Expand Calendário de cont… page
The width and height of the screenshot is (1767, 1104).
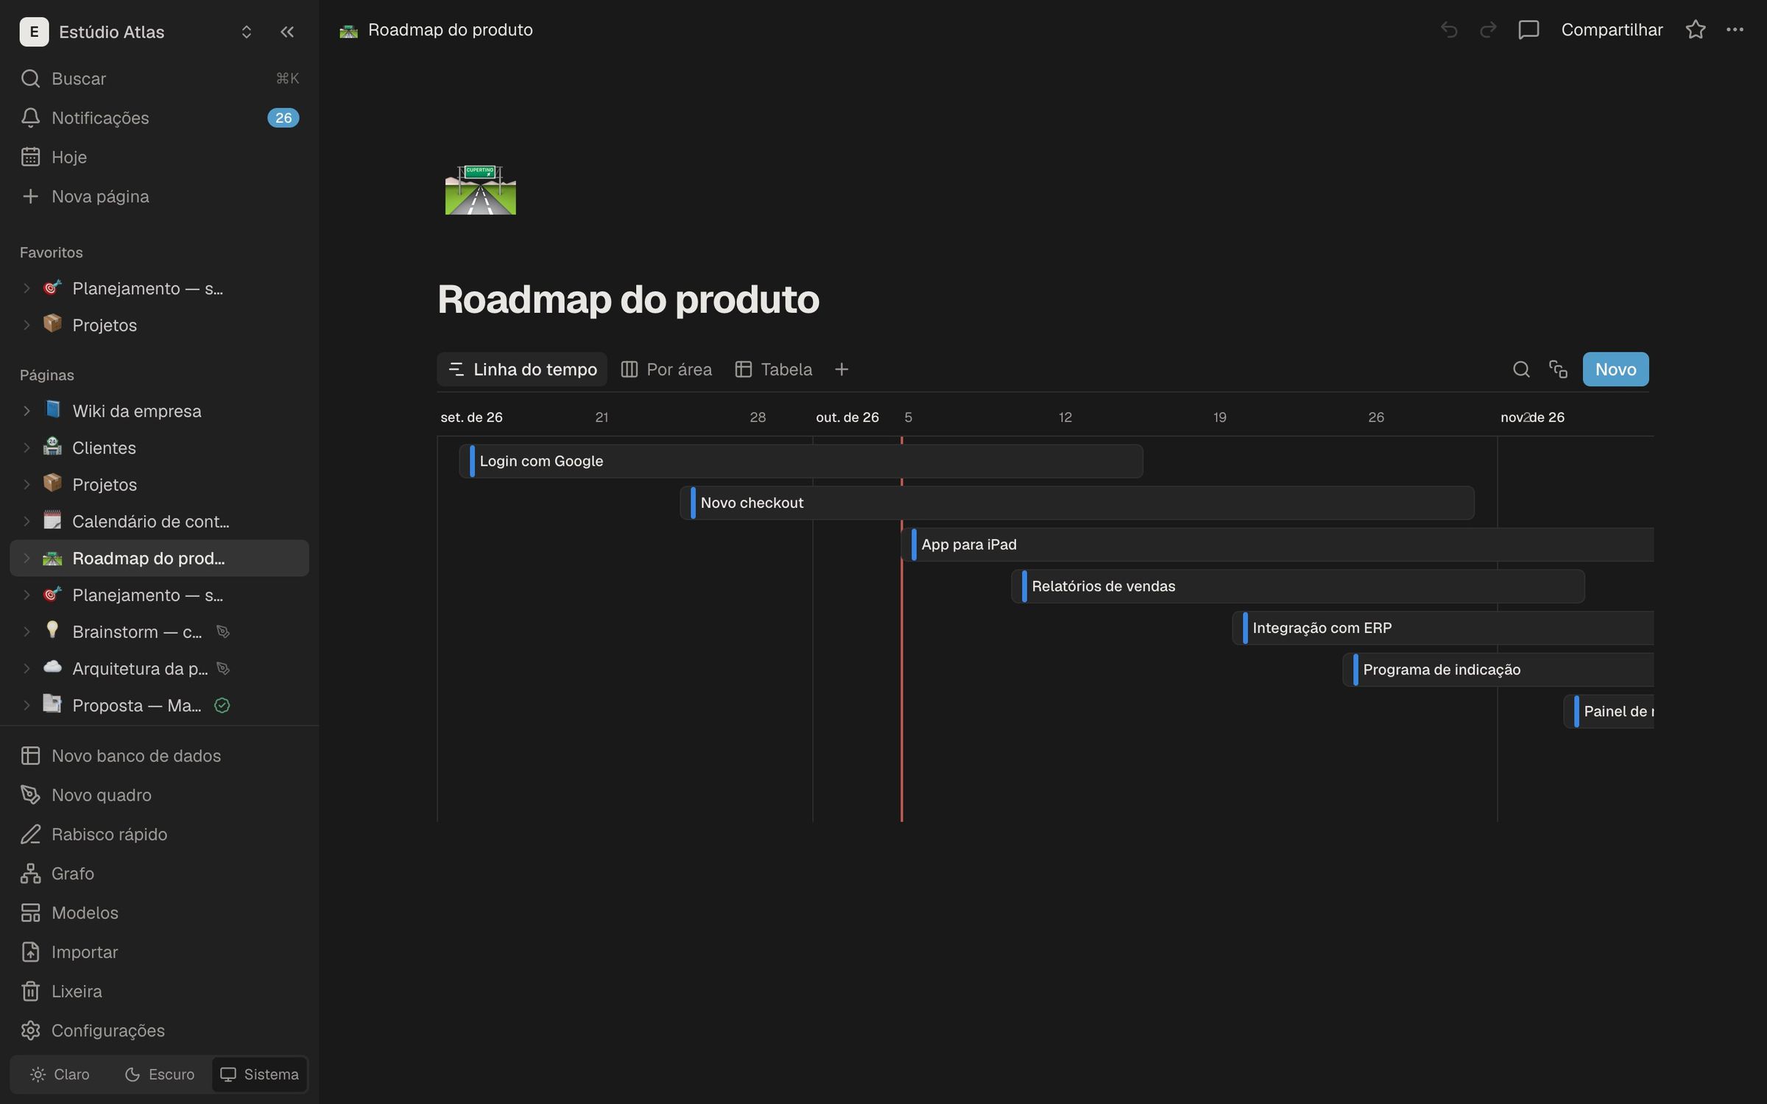tap(27, 522)
